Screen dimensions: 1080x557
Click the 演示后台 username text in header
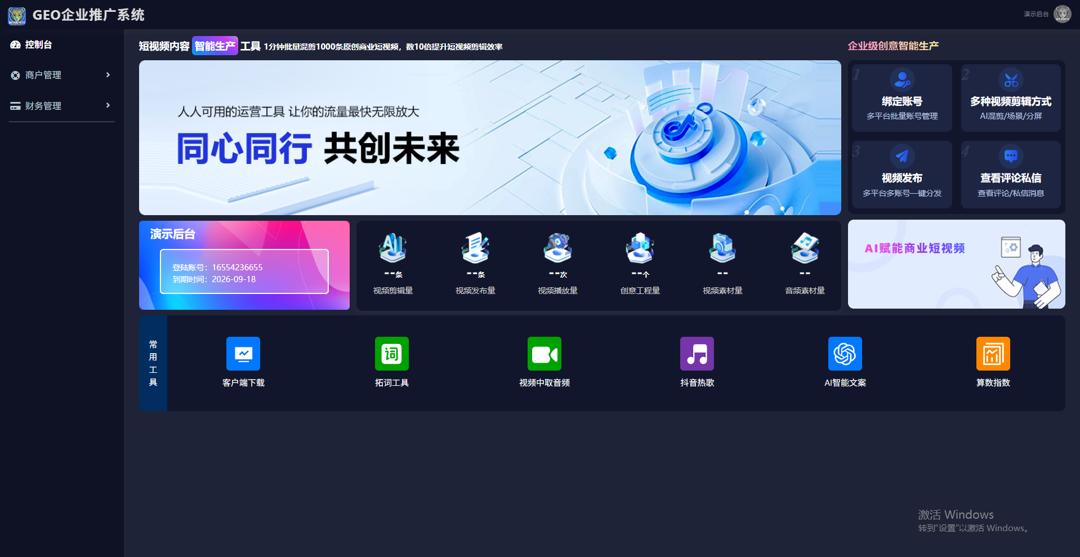pos(1036,14)
